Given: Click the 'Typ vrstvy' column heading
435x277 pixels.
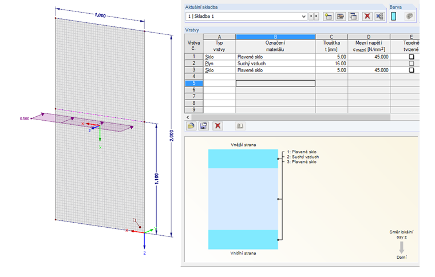Looking at the screenshot, I should coord(219,46).
